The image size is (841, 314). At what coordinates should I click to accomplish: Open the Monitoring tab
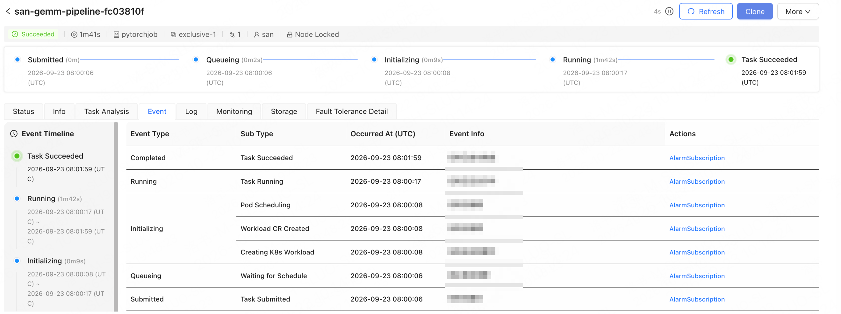(234, 112)
